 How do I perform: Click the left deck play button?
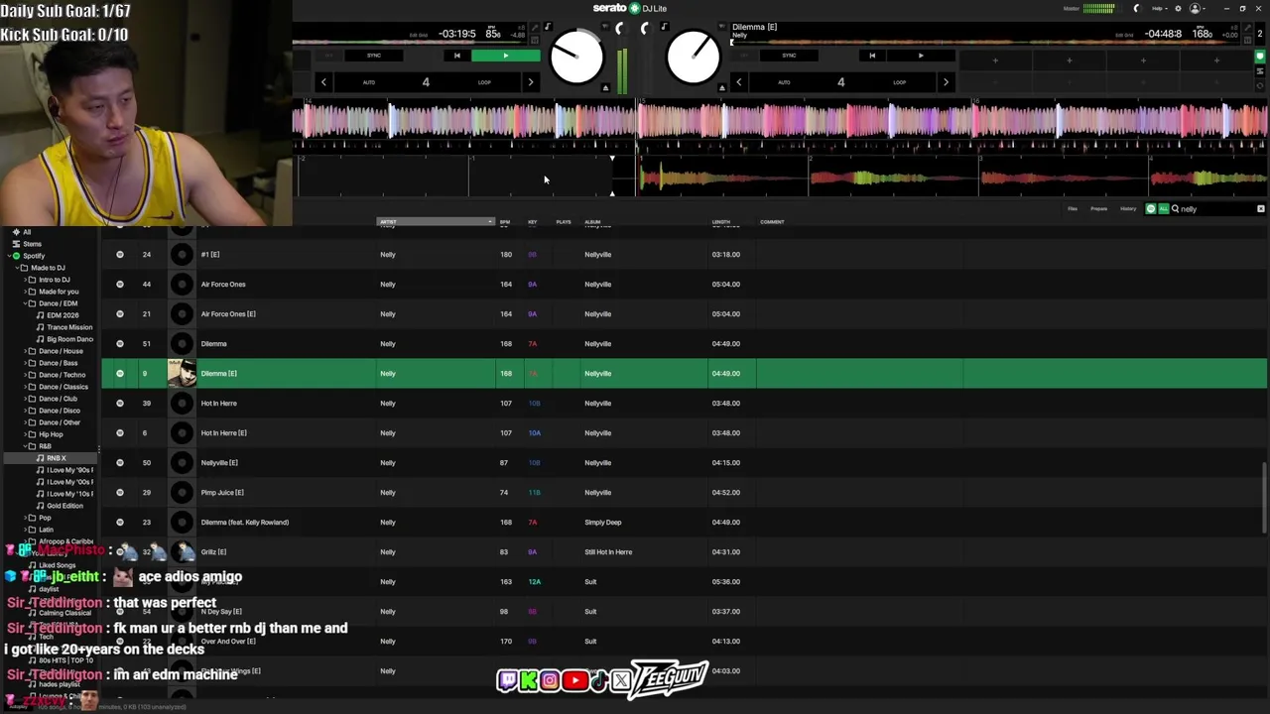[x=505, y=56]
